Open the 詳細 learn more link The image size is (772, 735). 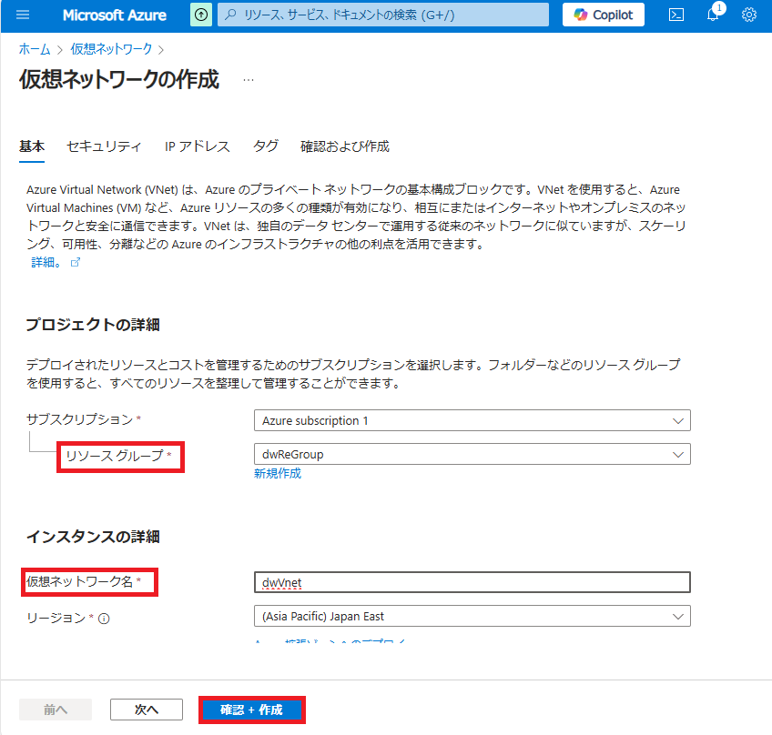(x=46, y=262)
